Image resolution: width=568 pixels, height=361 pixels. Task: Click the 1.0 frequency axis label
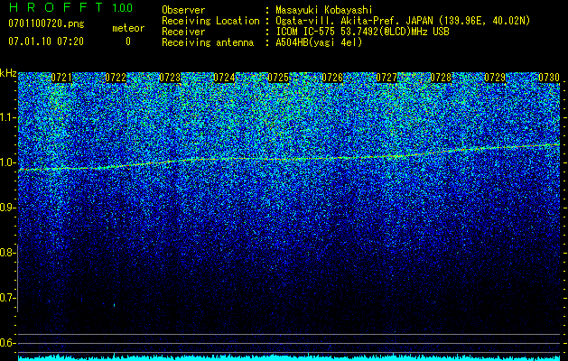[x=6, y=162]
